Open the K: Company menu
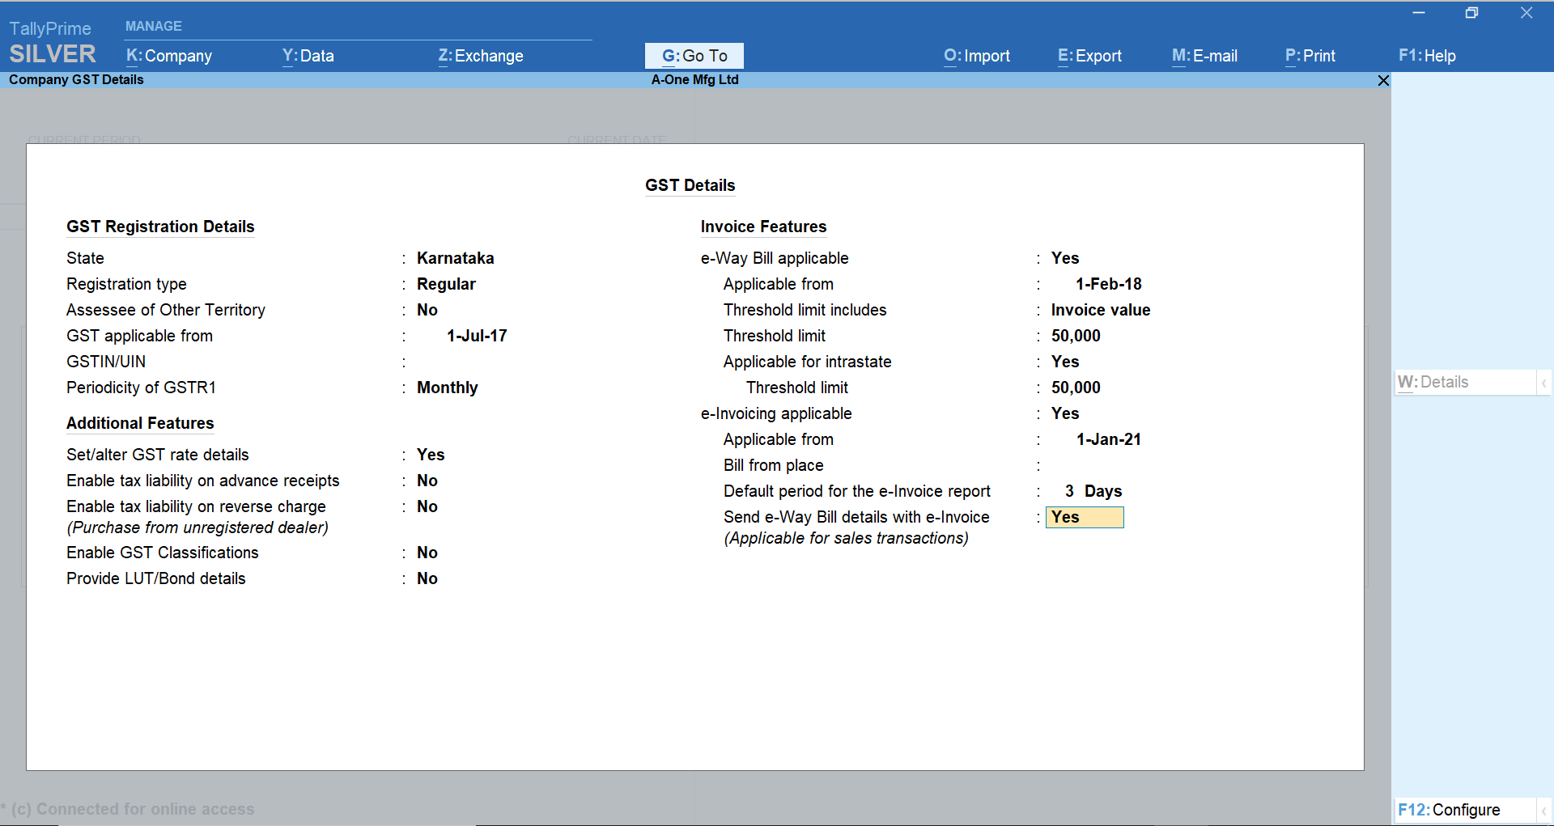The image size is (1554, 826). pyautogui.click(x=168, y=55)
